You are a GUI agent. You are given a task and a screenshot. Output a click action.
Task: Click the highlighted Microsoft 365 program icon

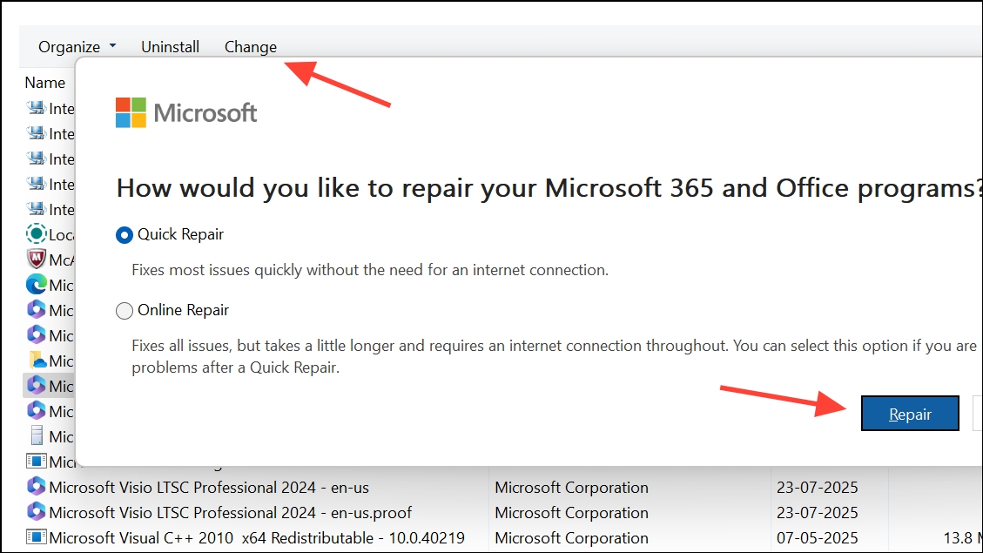click(37, 385)
